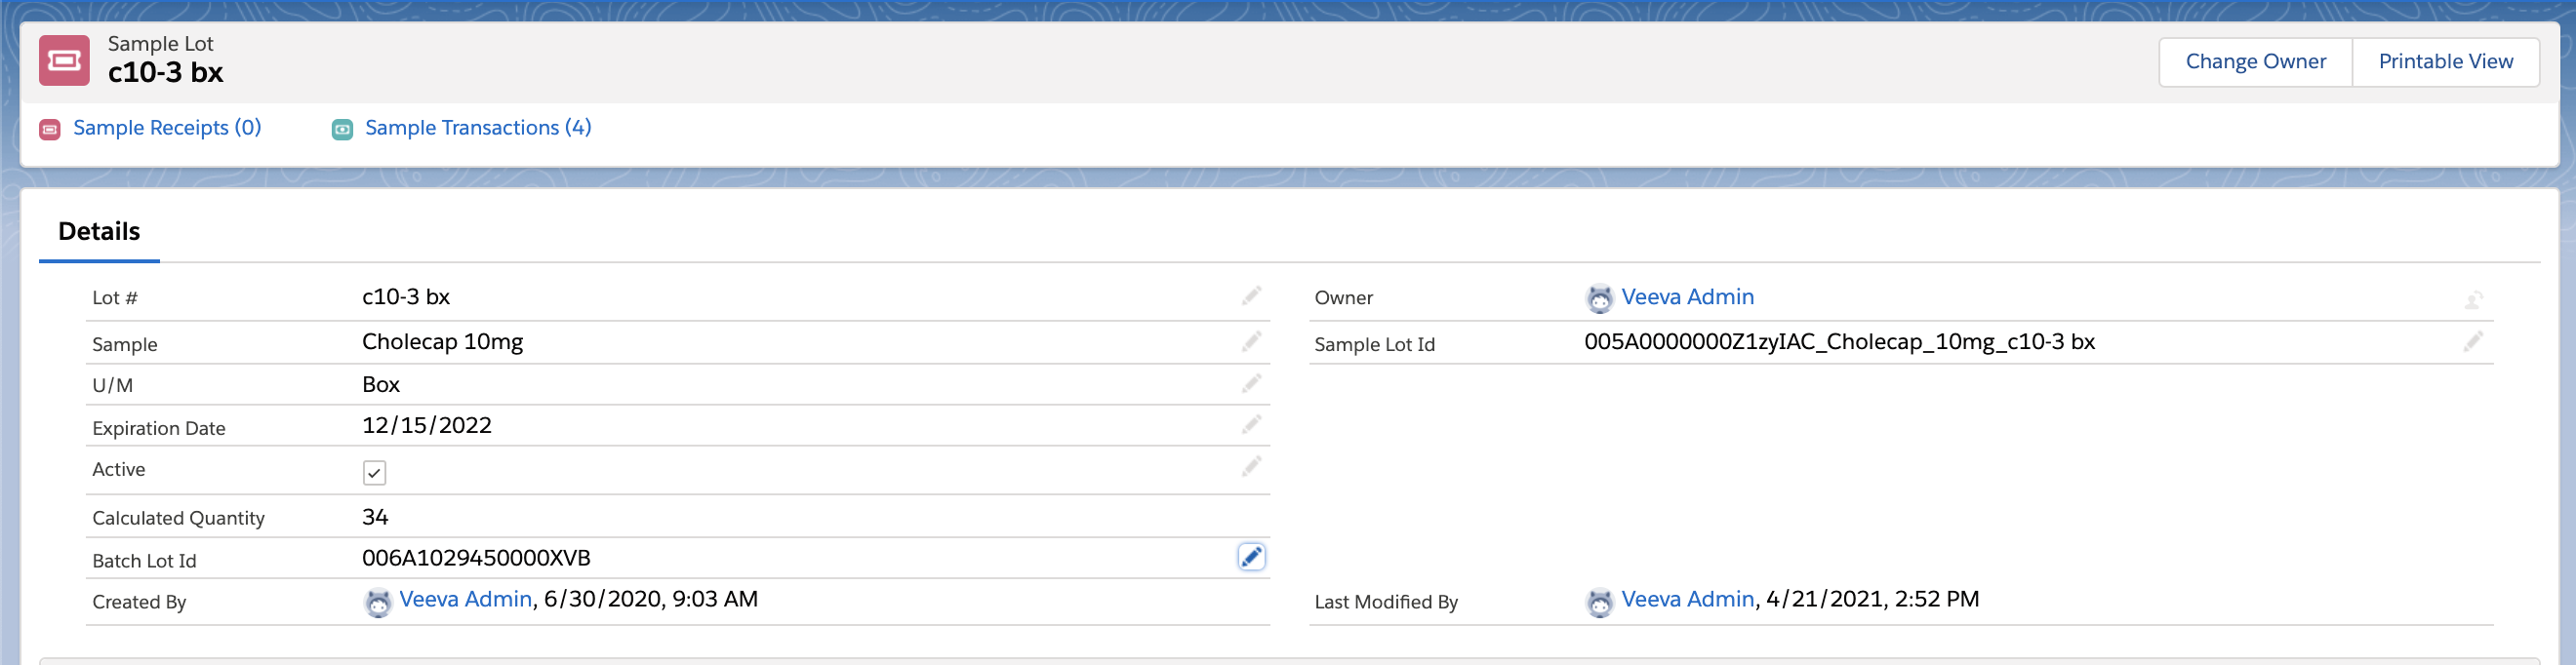Open Sample Transactions (4) related list
2576x665 pixels.
(x=478, y=128)
